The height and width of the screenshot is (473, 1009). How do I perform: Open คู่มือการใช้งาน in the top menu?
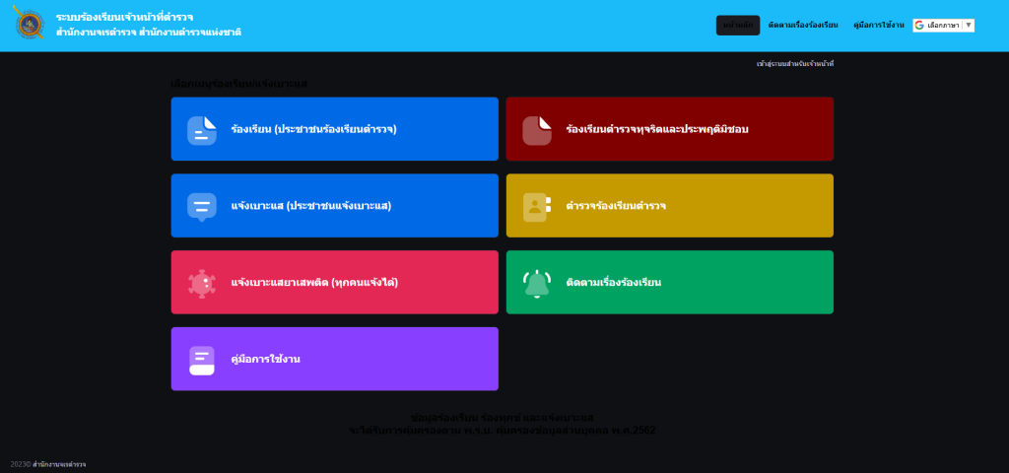pyautogui.click(x=879, y=25)
